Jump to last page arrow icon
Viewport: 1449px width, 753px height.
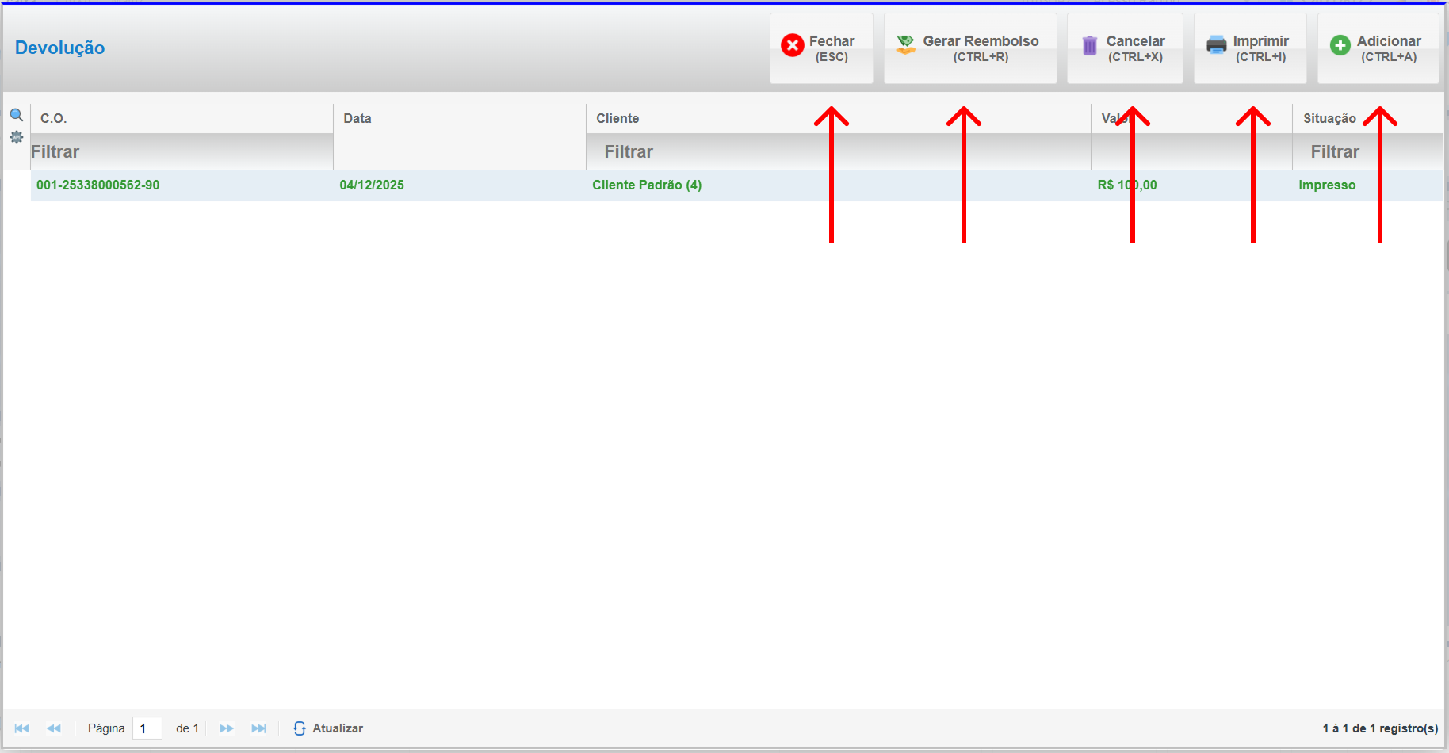click(x=258, y=728)
